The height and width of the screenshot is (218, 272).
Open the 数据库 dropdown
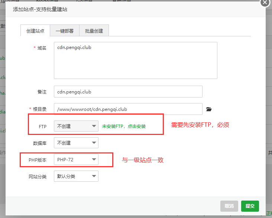[x=76, y=143]
